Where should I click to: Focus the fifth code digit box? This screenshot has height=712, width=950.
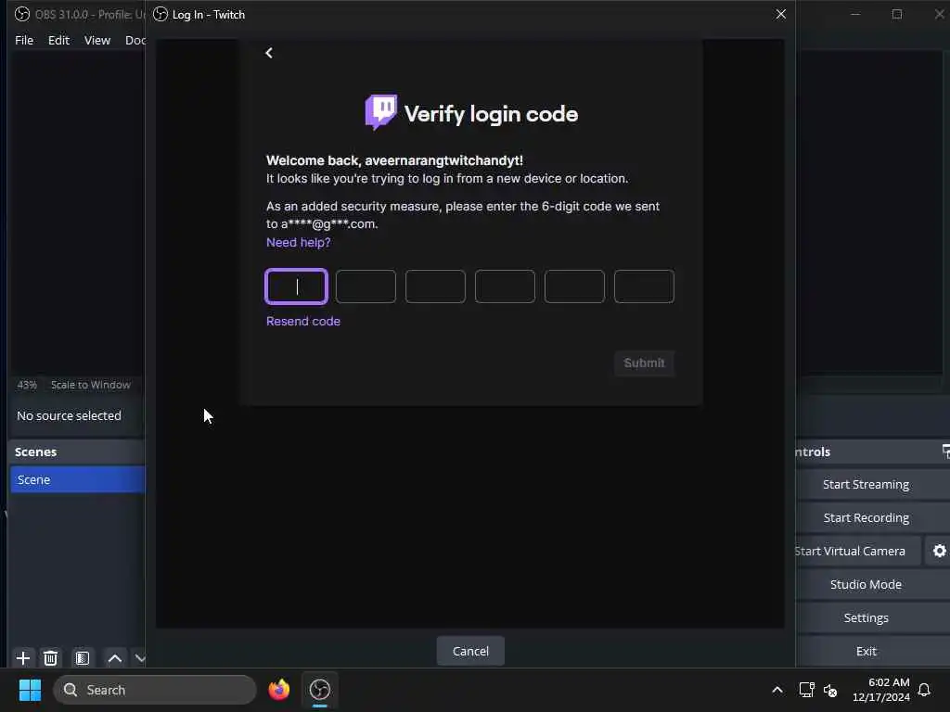tap(574, 286)
